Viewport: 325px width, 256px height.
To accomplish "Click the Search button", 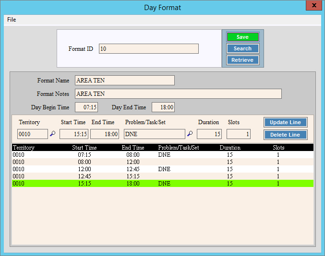I will pos(243,48).
